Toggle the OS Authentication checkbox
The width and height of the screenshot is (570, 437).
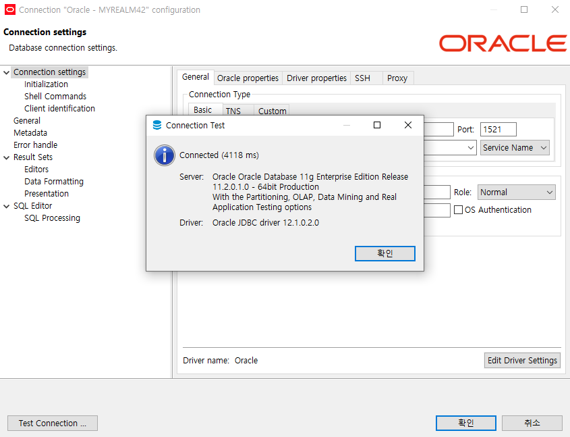click(459, 210)
